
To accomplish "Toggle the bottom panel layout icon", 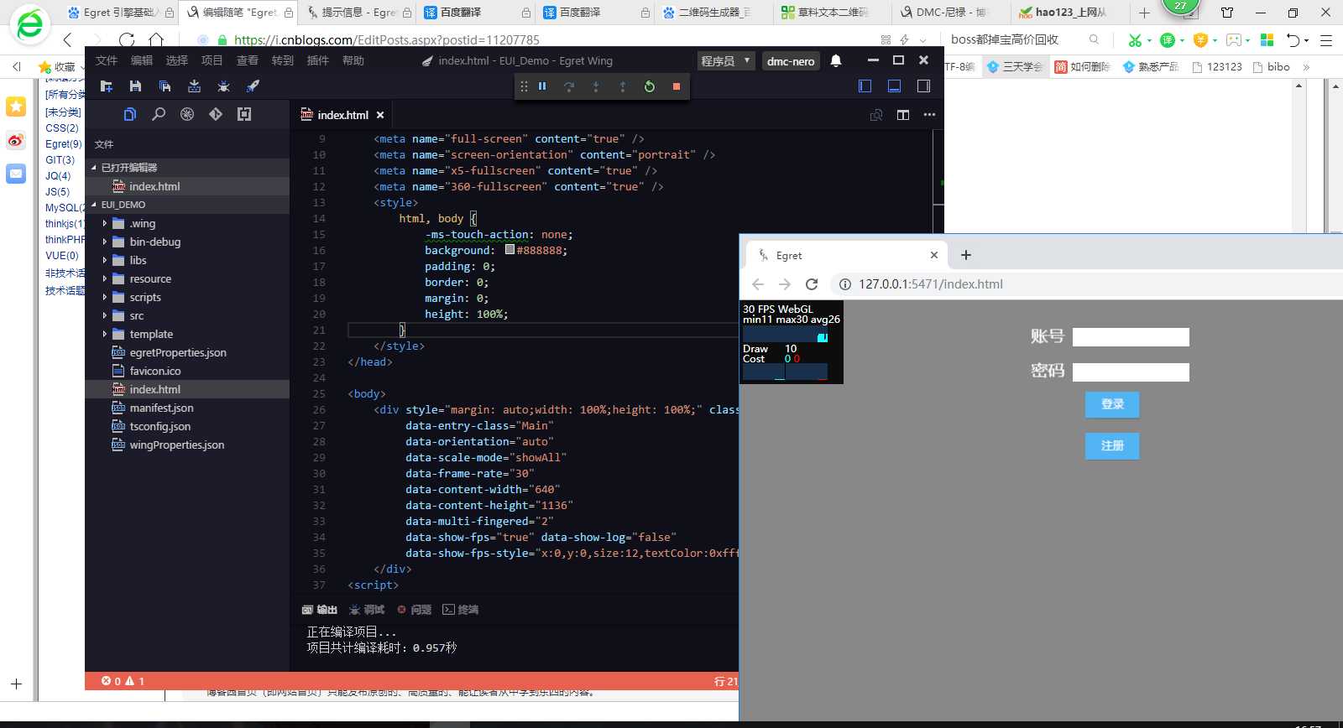I will point(895,86).
